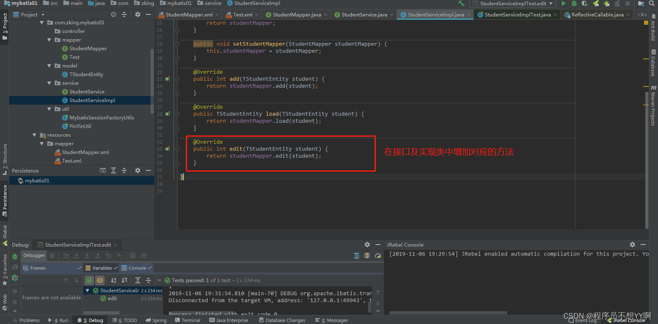Click the Project Structure icon in top toolbar

[641, 3]
